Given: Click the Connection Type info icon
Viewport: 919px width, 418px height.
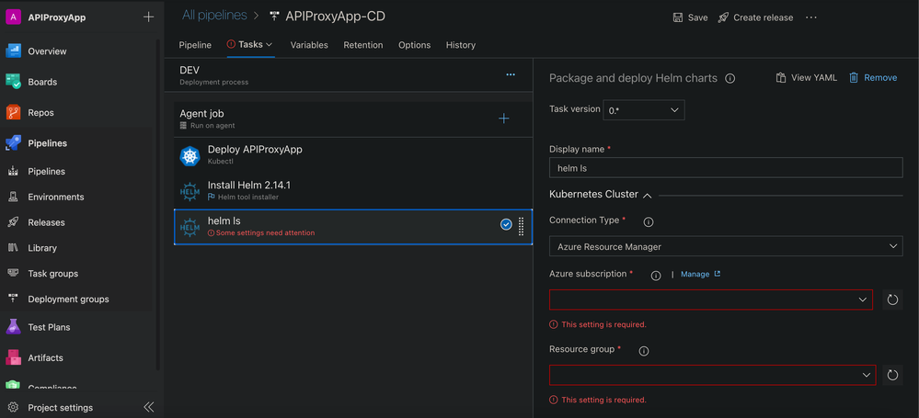Looking at the screenshot, I should (x=649, y=222).
